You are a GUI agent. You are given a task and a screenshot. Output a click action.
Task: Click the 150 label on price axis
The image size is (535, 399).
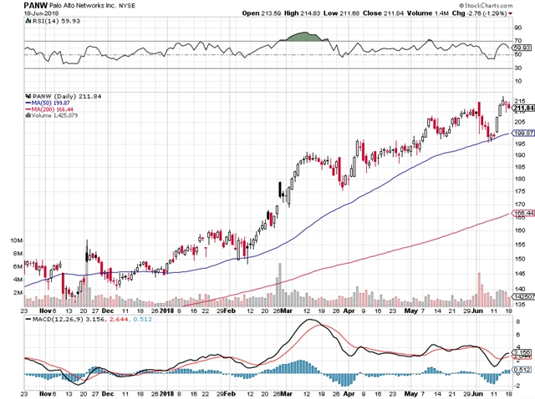pyautogui.click(x=519, y=259)
